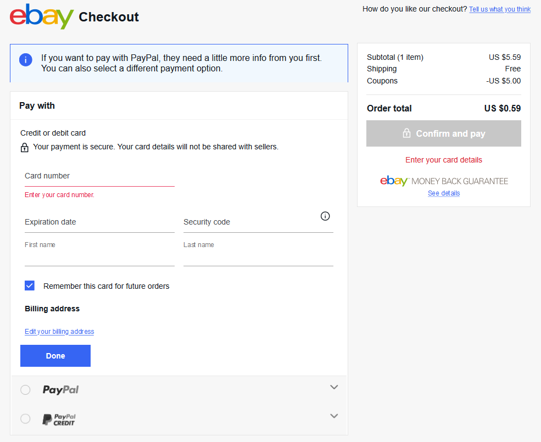Viewport: 541px width, 442px height.
Task: Click the blue info icon in PayPal notice
Action: tap(26, 60)
